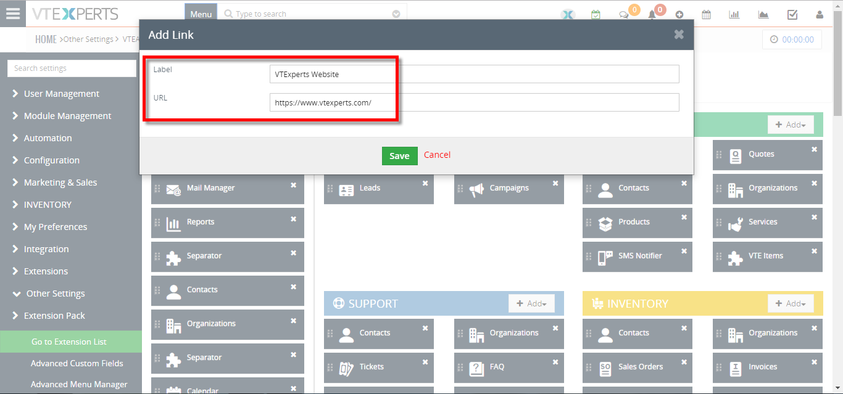The width and height of the screenshot is (843, 394).
Task: Open the global search dropdown arrow
Action: 396,14
